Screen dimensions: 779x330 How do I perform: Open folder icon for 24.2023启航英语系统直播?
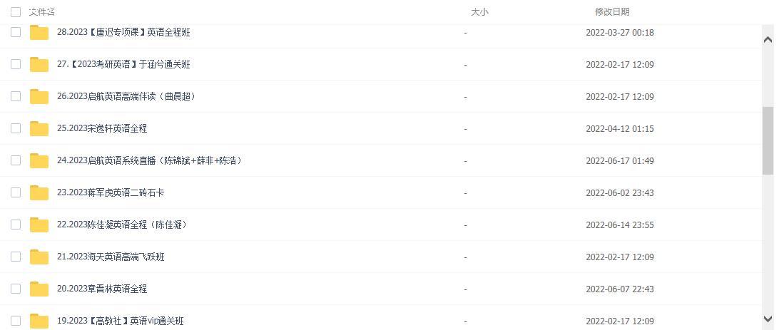(x=39, y=161)
